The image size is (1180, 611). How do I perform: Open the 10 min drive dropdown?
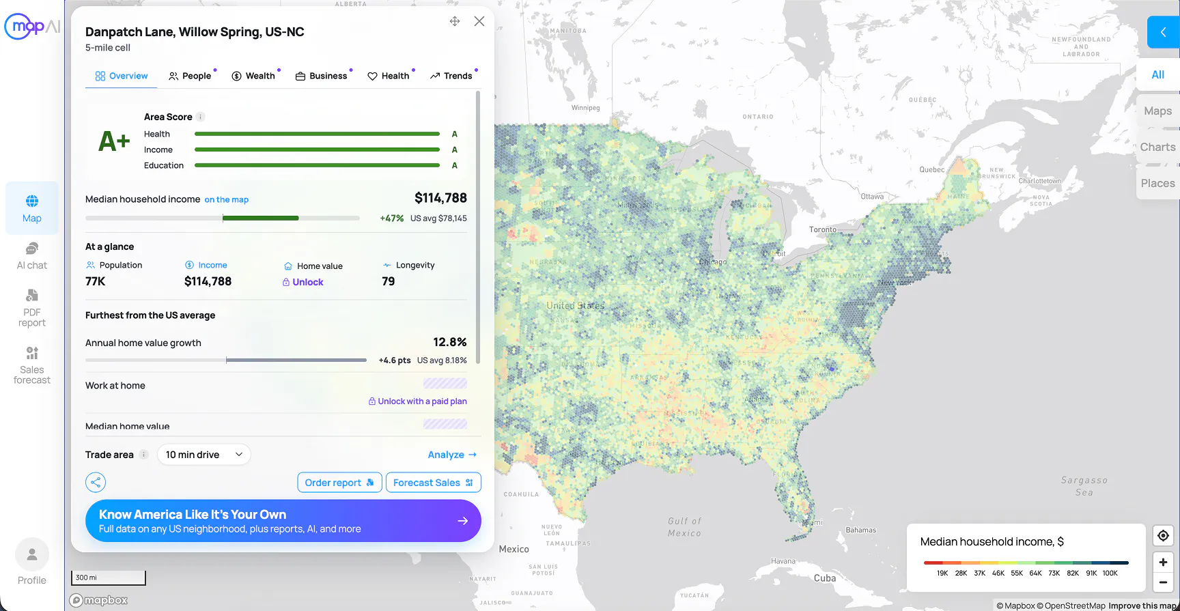click(204, 455)
